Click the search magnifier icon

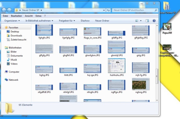click(156, 10)
